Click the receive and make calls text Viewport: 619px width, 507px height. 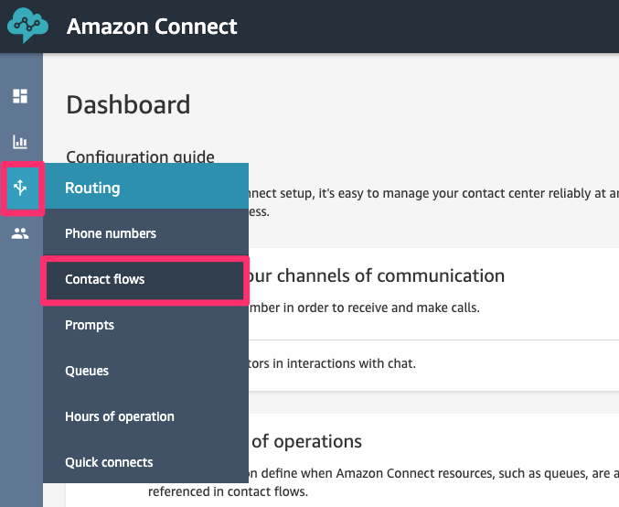pos(364,307)
